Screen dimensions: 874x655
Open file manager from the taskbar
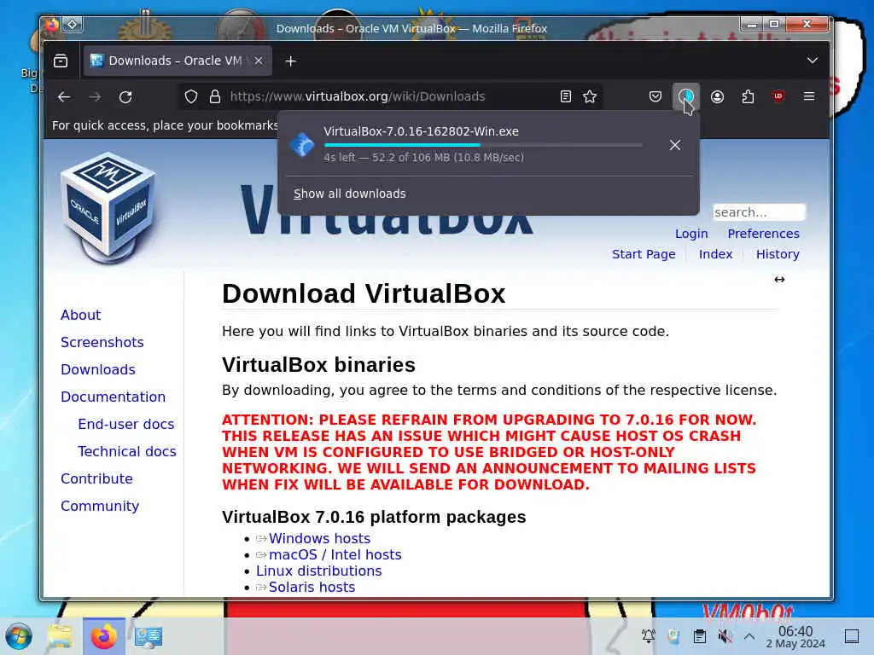(x=59, y=636)
